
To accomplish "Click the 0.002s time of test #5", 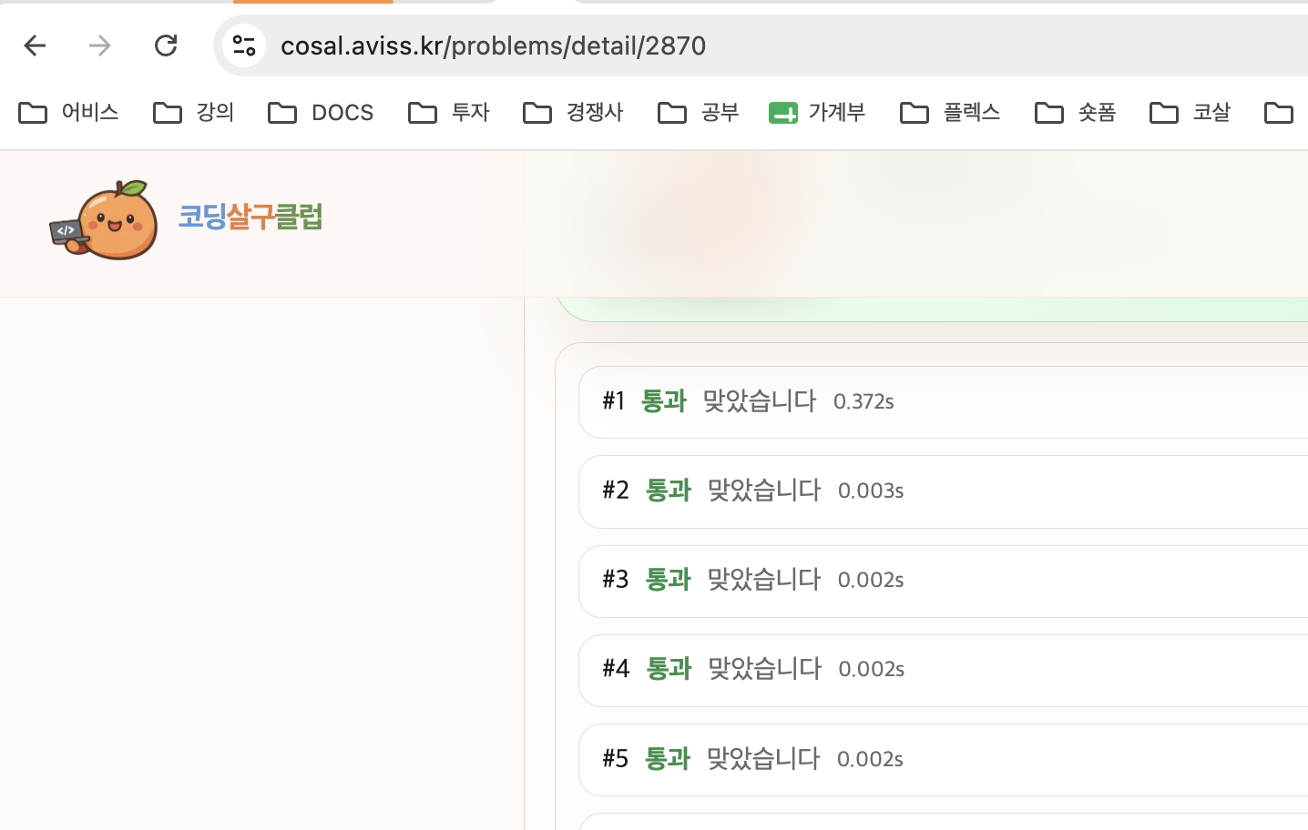I will (x=870, y=759).
